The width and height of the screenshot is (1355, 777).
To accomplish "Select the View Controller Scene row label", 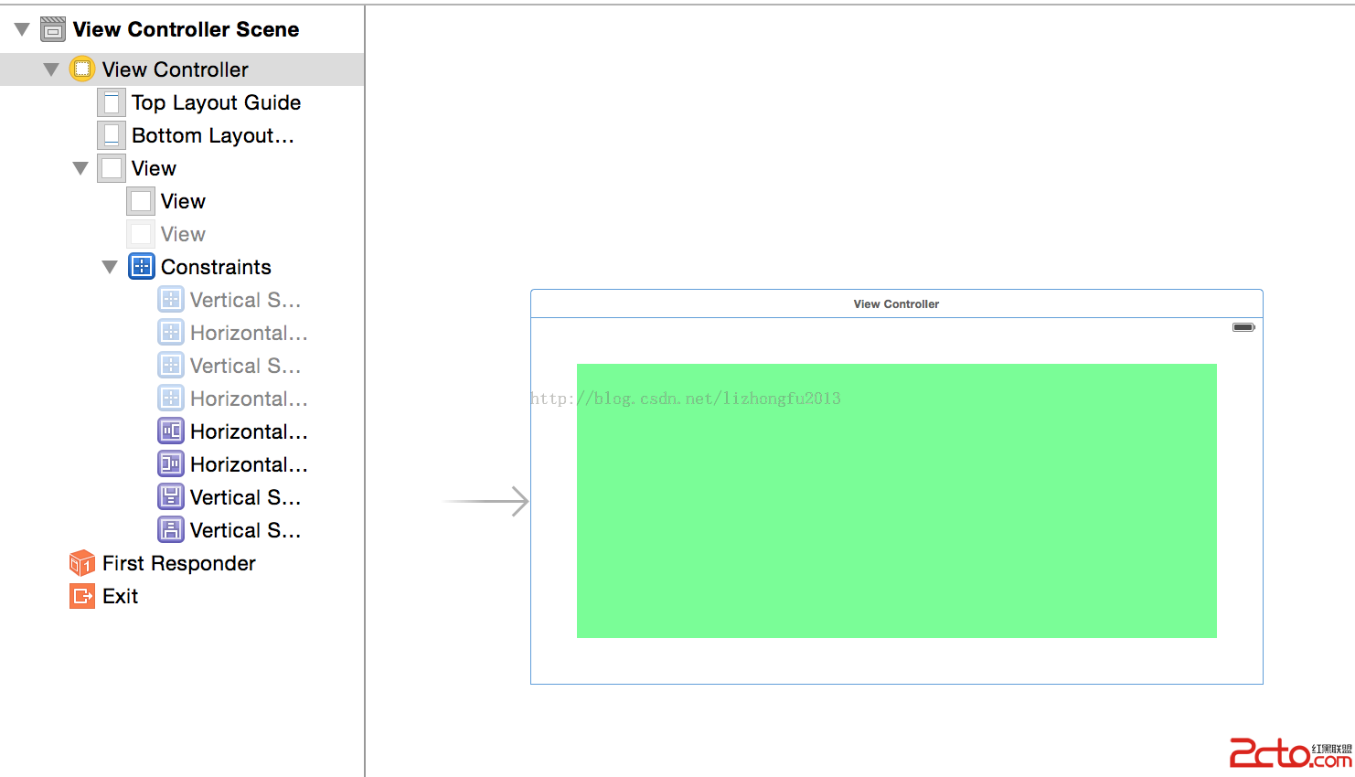I will (x=186, y=29).
